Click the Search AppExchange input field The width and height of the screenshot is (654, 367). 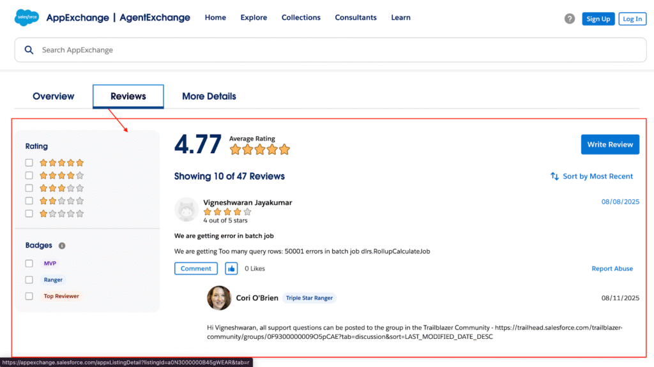pyautogui.click(x=330, y=50)
